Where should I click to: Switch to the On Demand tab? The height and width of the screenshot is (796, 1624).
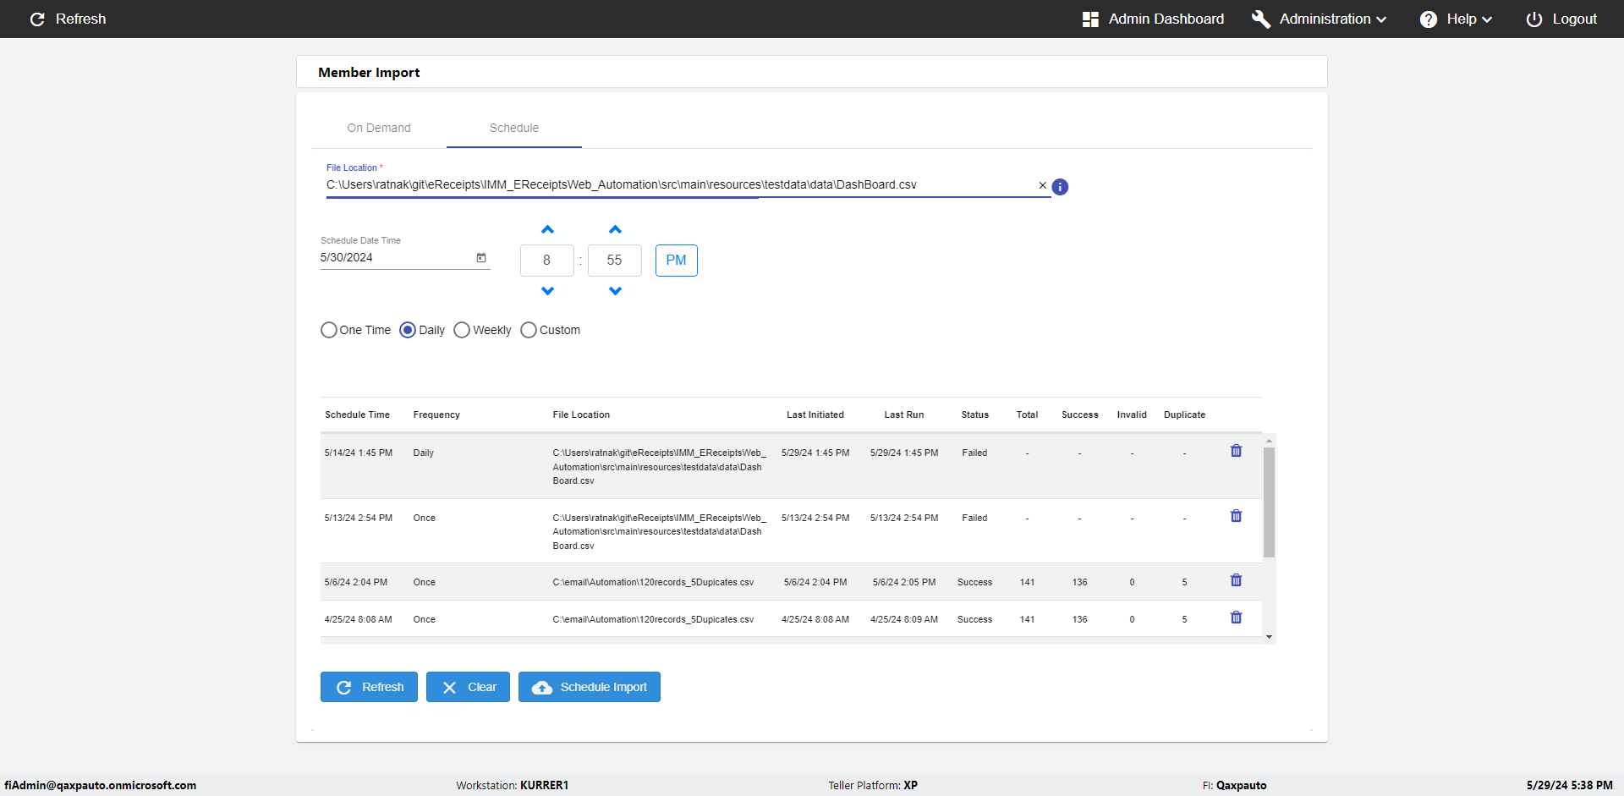point(379,128)
